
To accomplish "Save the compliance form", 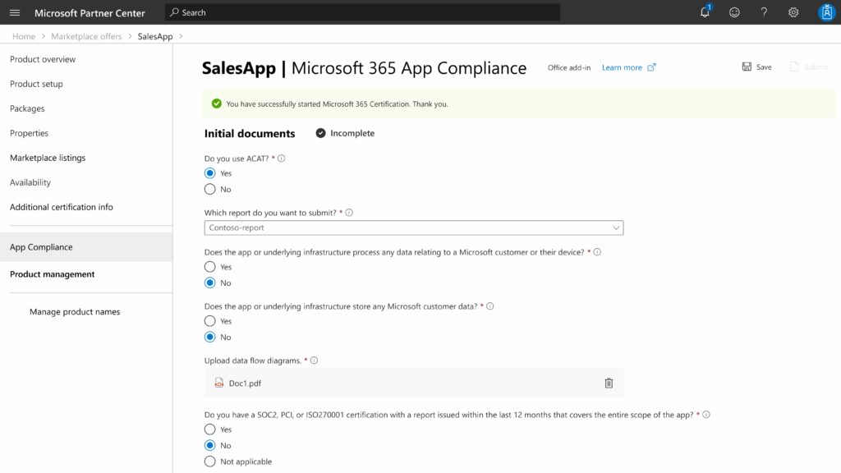I will click(756, 67).
